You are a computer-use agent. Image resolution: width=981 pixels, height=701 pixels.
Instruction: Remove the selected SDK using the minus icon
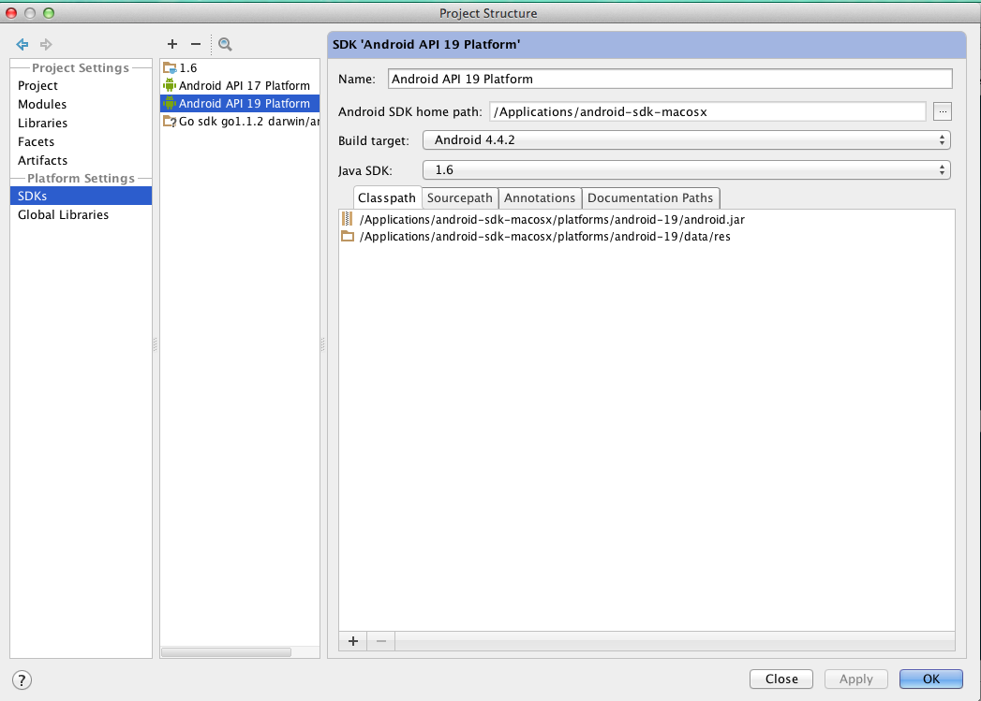pyautogui.click(x=196, y=44)
